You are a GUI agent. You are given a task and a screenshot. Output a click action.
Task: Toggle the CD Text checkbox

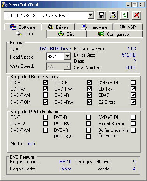tap(133, 89)
